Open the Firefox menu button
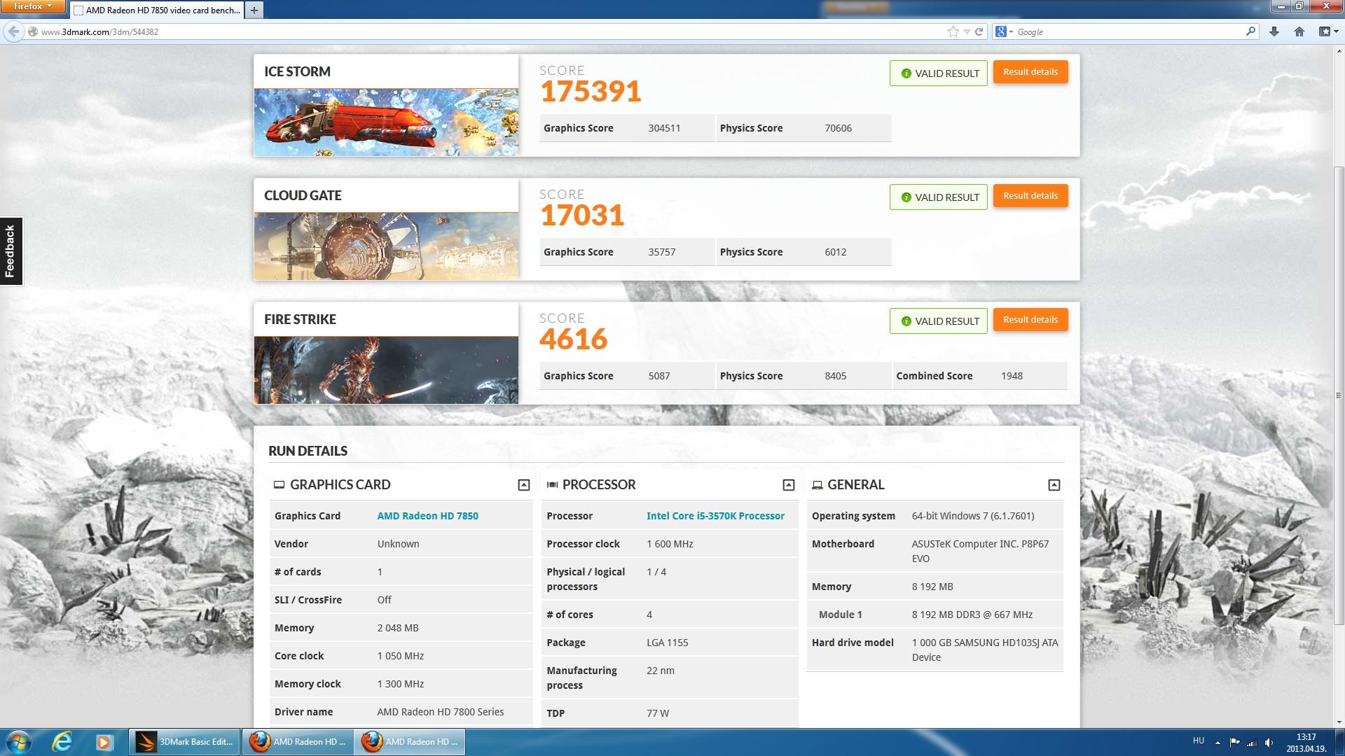The width and height of the screenshot is (1345, 756). [33, 6]
